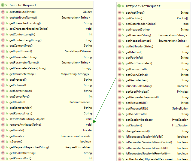Select the ServletRequest class title
This screenshot has width=191, height=161.
(x=23, y=5)
